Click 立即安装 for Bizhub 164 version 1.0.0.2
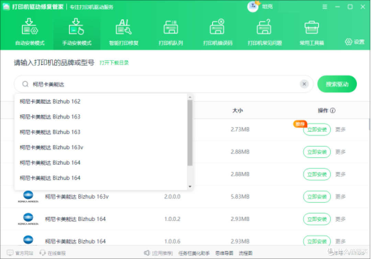This screenshot has height=259, width=371. 317,219
